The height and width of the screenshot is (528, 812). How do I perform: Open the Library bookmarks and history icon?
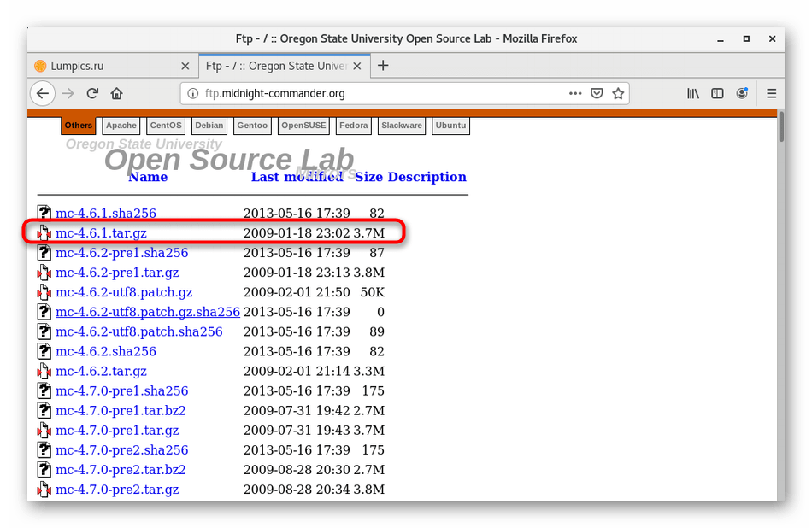coord(693,93)
